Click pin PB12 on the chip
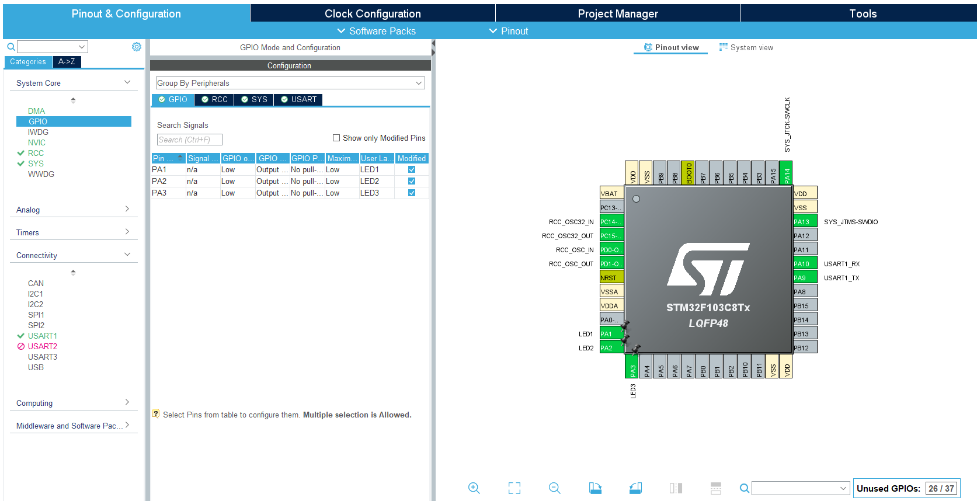Viewport: 977px width, 501px height. pos(805,348)
